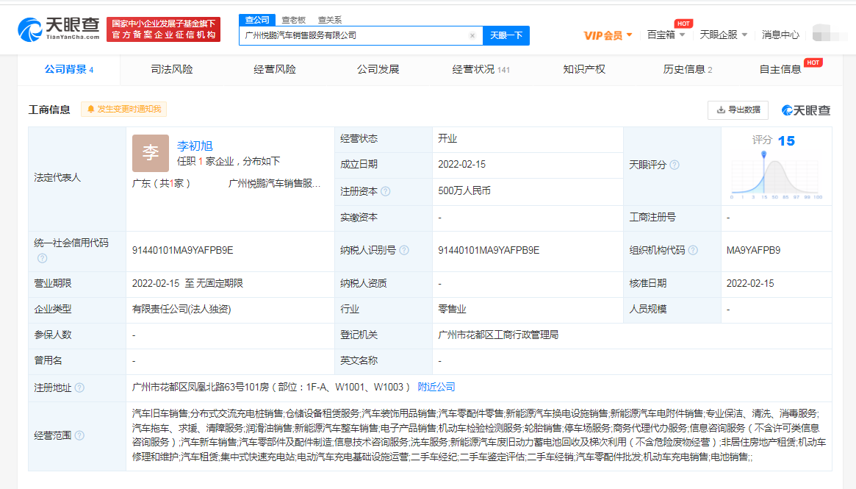The image size is (856, 489).
Task: Click the Tianyancha logo at top left
Action: point(58,29)
